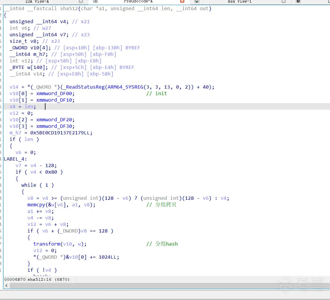330x300 pixels.
Task: Click the horizontal scrollbar track
Action: (170, 285)
